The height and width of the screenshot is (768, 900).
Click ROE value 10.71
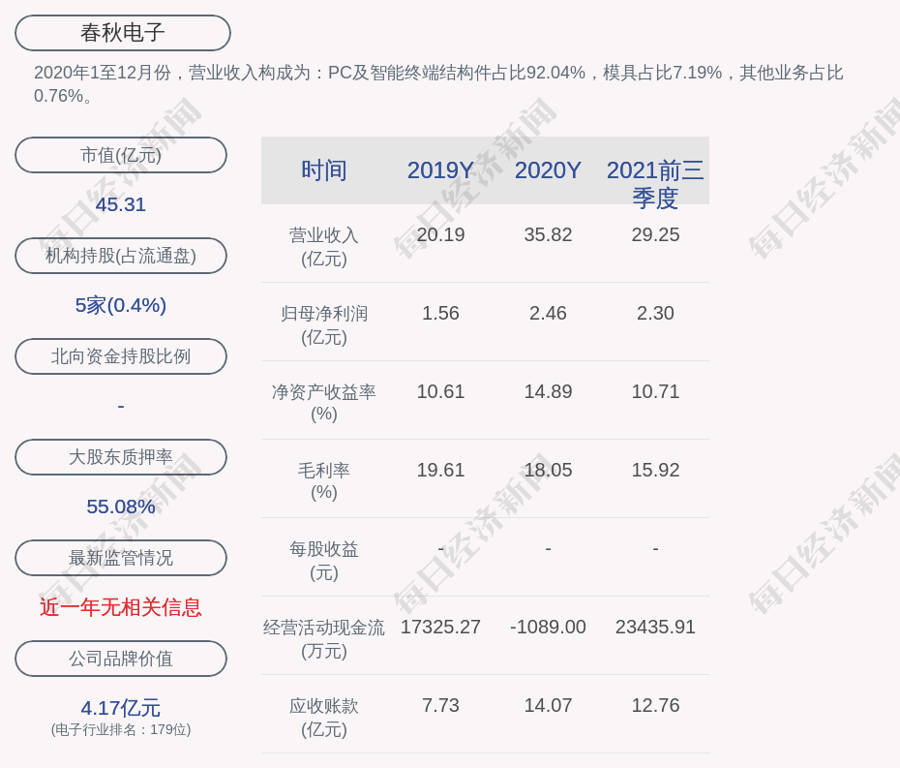tap(655, 392)
